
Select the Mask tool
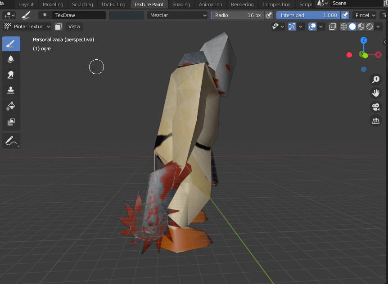pyautogui.click(x=11, y=121)
